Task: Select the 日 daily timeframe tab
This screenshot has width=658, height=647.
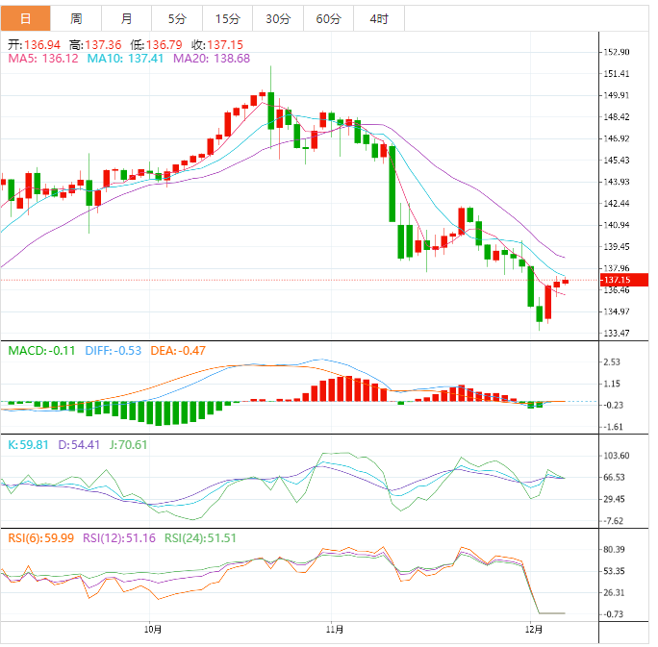Action: (x=26, y=18)
